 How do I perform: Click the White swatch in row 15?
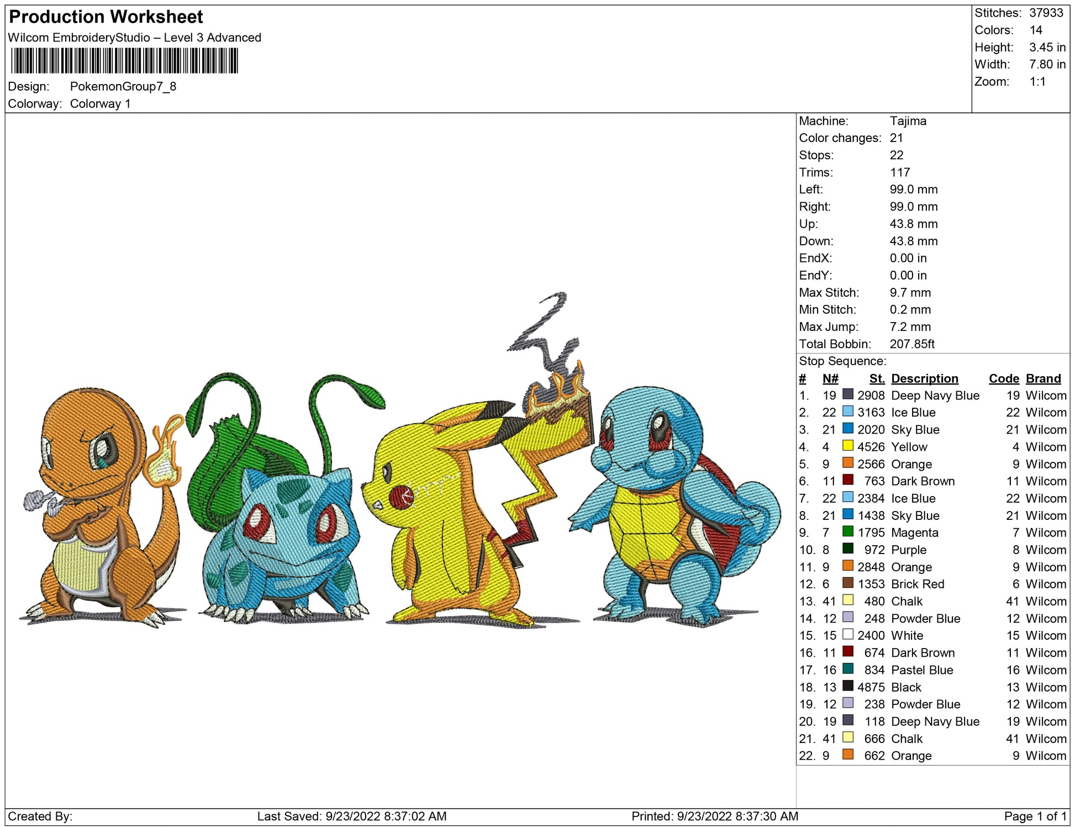847,634
